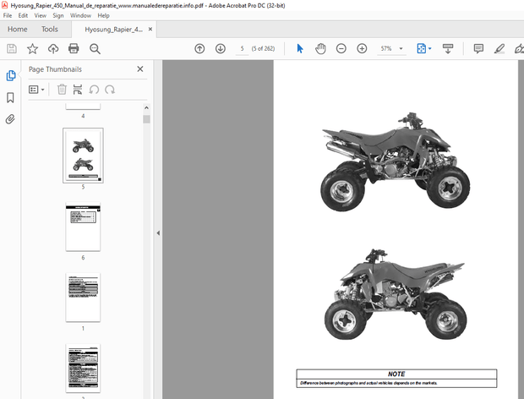Click the NOTE heading in document

click(x=396, y=374)
